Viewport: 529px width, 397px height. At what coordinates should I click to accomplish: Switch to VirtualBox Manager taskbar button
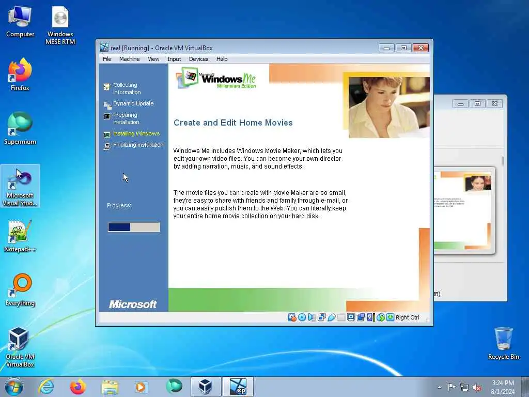point(206,387)
